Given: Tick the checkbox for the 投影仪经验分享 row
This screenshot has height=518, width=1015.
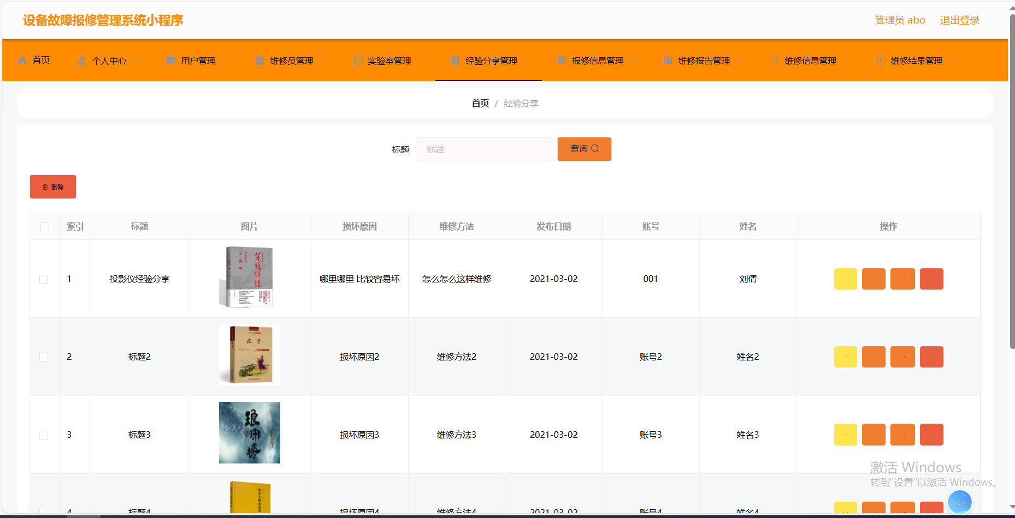Looking at the screenshot, I should [x=44, y=279].
